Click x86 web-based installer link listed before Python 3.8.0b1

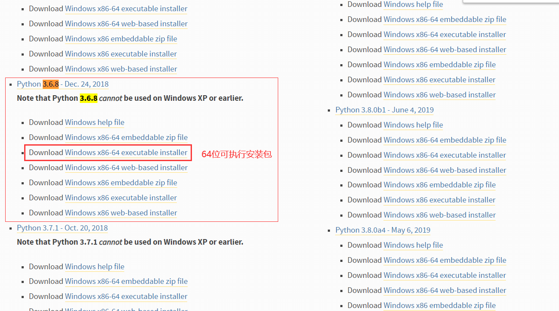440,95
